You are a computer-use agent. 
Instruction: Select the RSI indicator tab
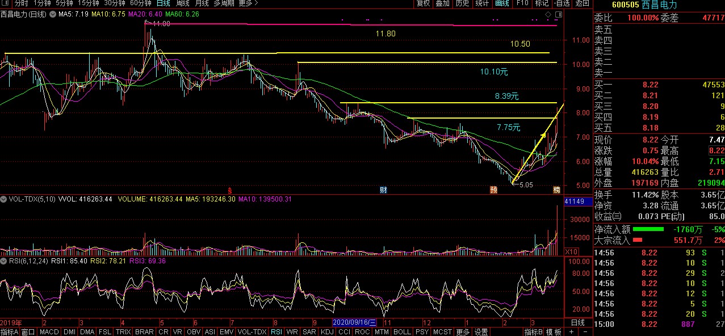[x=276, y=332]
